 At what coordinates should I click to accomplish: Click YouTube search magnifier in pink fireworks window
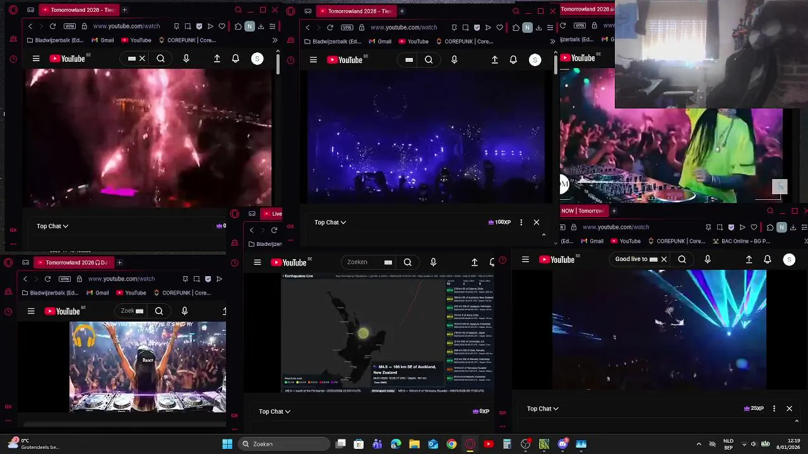[x=161, y=59]
